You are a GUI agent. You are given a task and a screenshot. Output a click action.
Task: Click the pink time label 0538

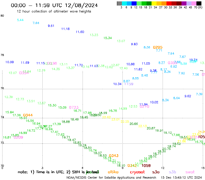(52, 63)
